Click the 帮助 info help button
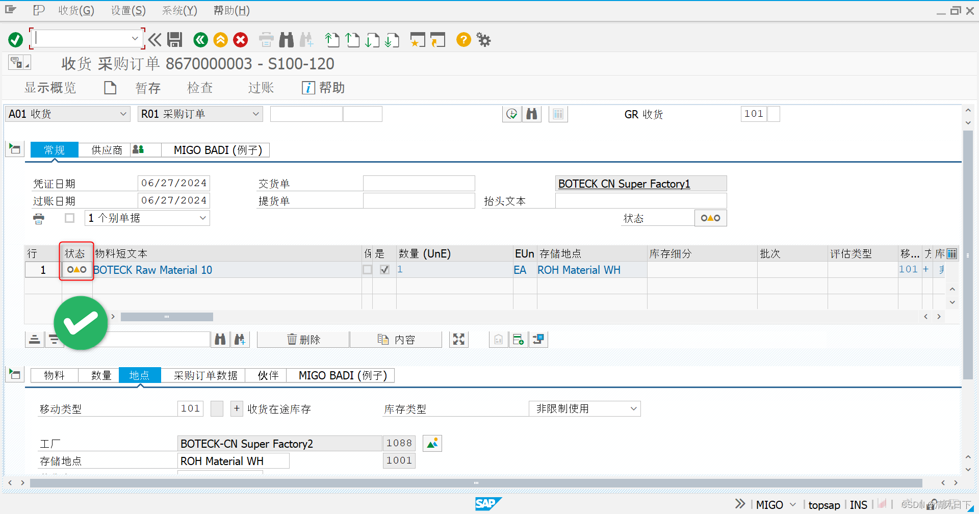 [x=323, y=88]
